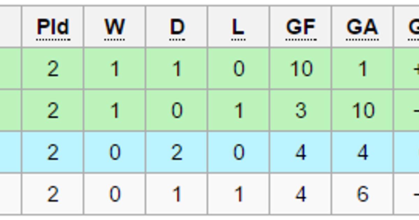Click the L losses column header
419x220 pixels.
(238, 27)
